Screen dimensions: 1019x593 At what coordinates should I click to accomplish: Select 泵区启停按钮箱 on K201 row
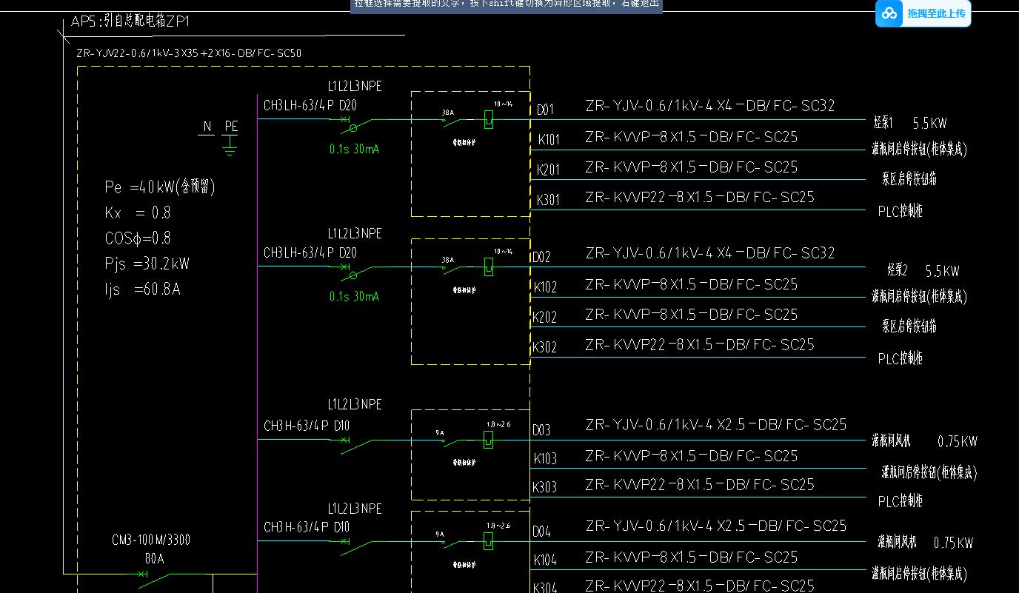click(910, 178)
